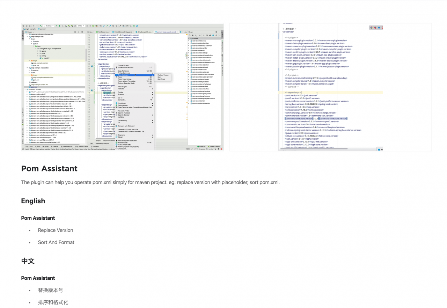
Task: Click "Pom Assistant" subheading under 中文
Action: (x=38, y=278)
